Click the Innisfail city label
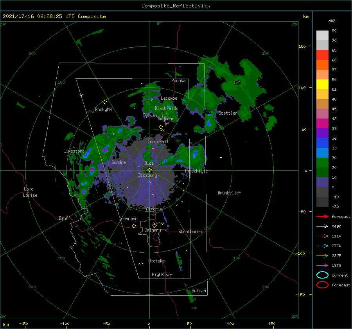 tap(158, 142)
